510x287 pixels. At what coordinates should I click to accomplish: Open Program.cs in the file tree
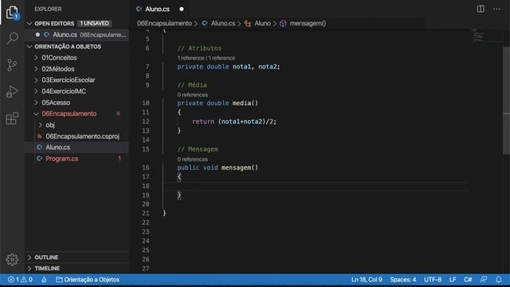click(76, 159)
